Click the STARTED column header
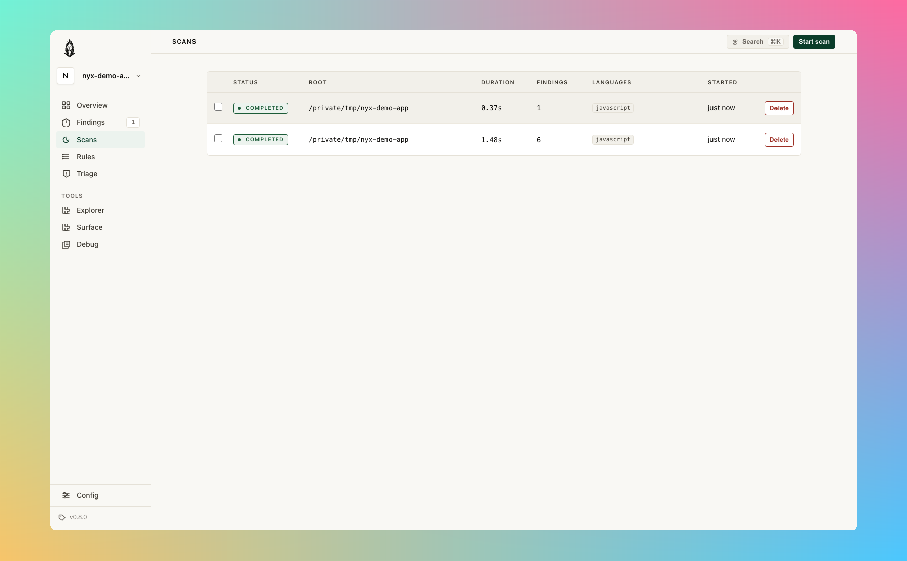The height and width of the screenshot is (561, 907). [x=722, y=82]
